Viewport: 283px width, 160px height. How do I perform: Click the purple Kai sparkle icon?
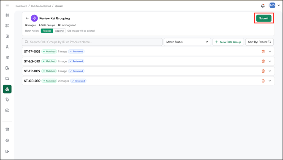click(34, 18)
